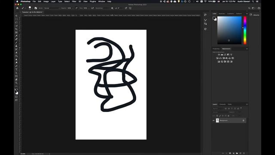This screenshot has width=275, height=155.
Task: Switch to the Channels tab
Action: tap(223, 104)
